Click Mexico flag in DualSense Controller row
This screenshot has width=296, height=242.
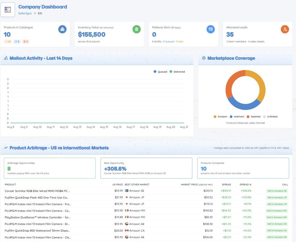pos(127,217)
